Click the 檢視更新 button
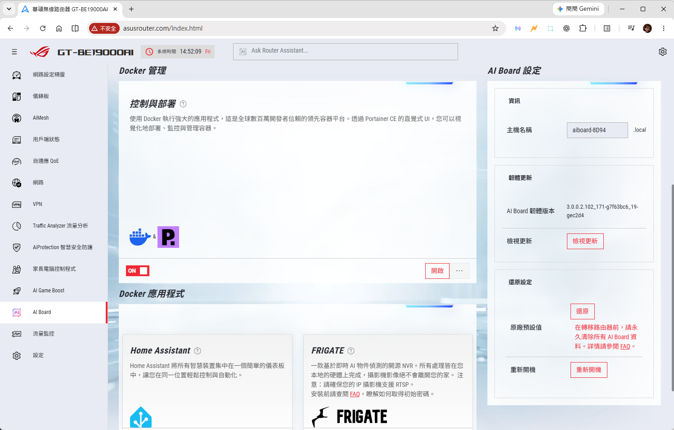The width and height of the screenshot is (674, 430). 585,241
